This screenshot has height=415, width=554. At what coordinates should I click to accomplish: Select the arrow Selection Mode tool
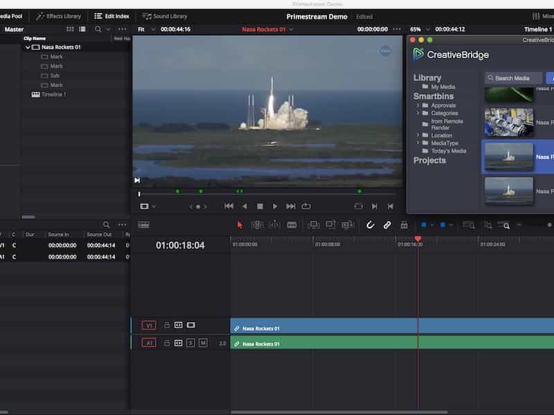coord(240,225)
